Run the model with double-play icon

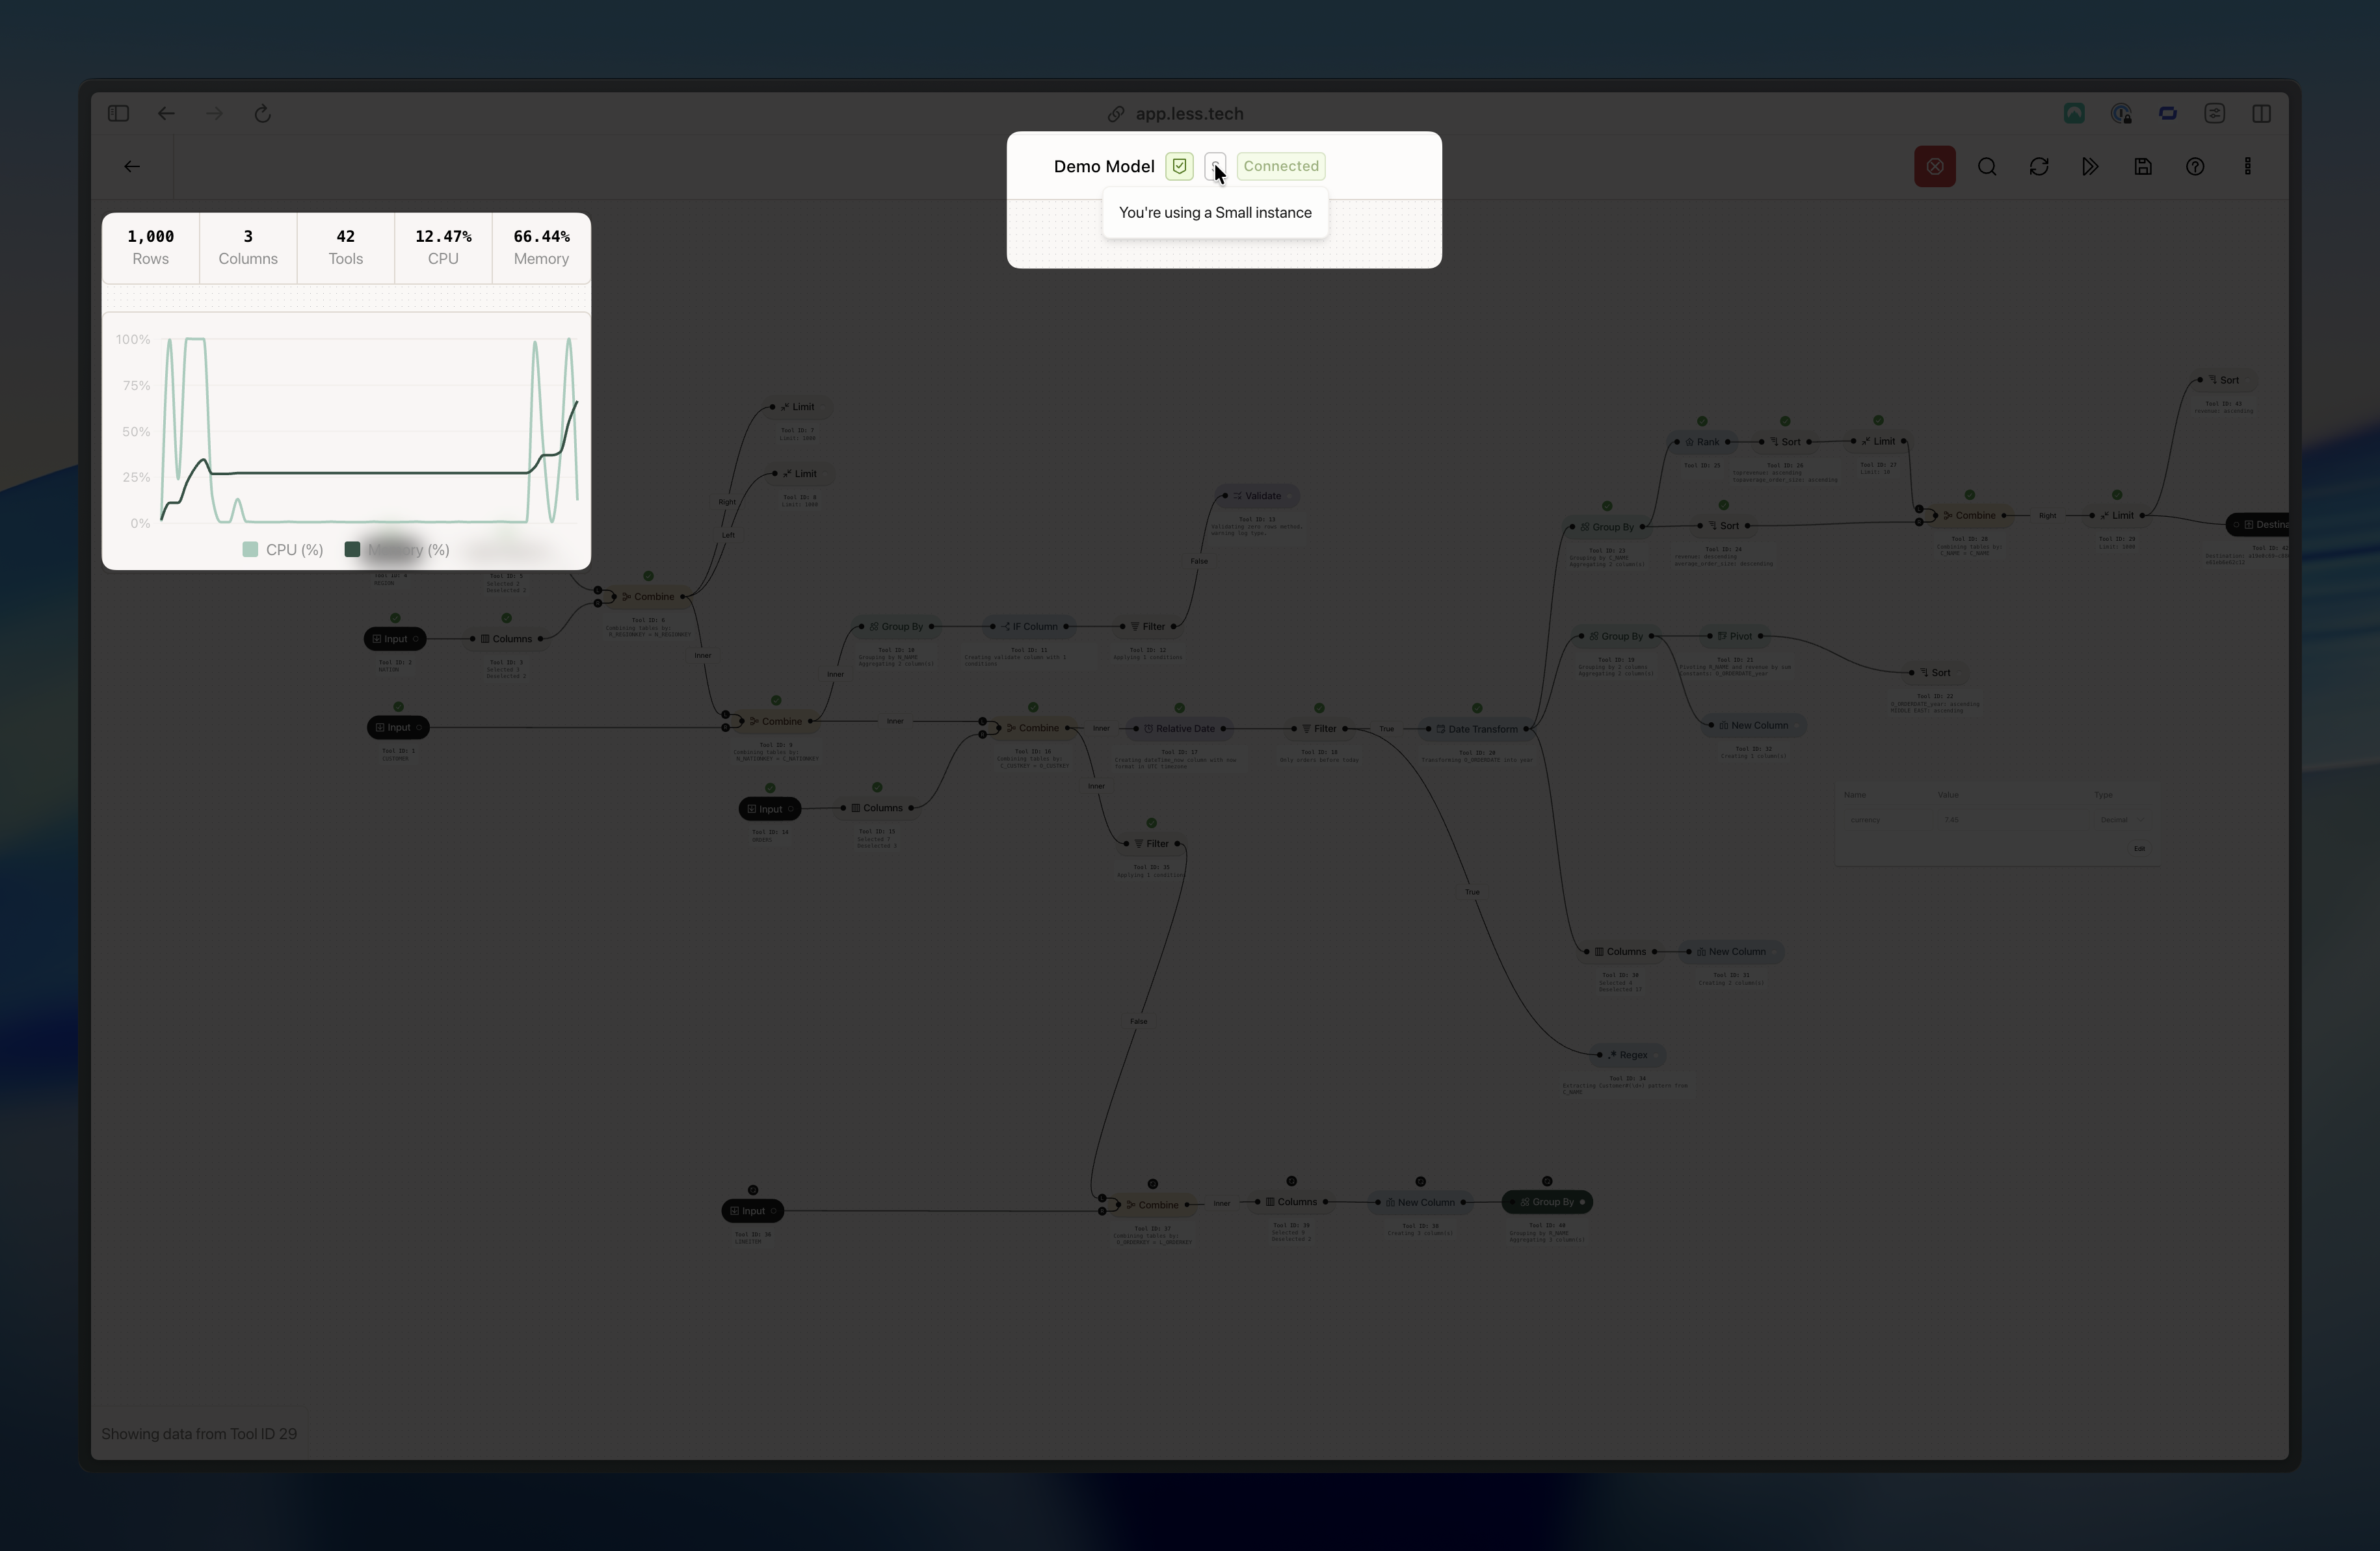pyautogui.click(x=2090, y=167)
